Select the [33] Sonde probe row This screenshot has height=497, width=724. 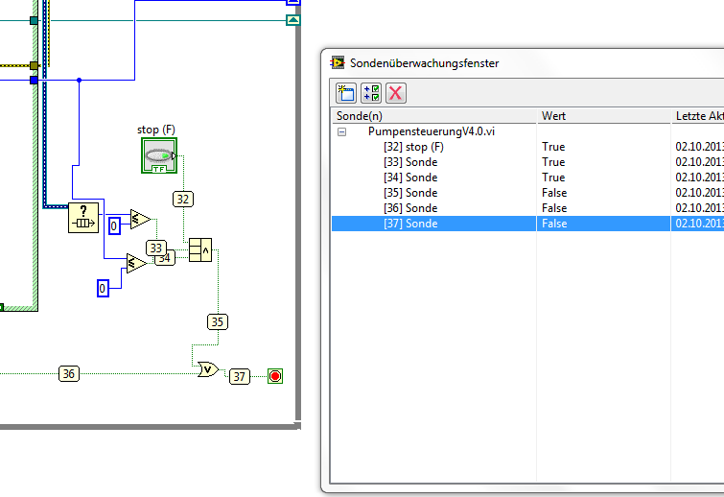(x=527, y=162)
